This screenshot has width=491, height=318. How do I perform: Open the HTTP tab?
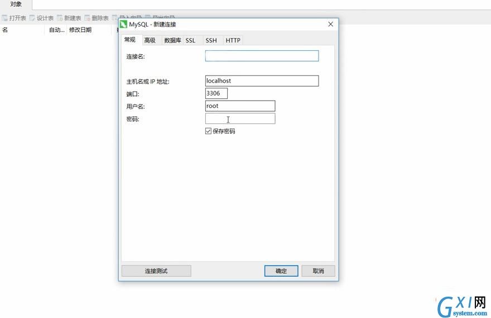click(x=233, y=40)
